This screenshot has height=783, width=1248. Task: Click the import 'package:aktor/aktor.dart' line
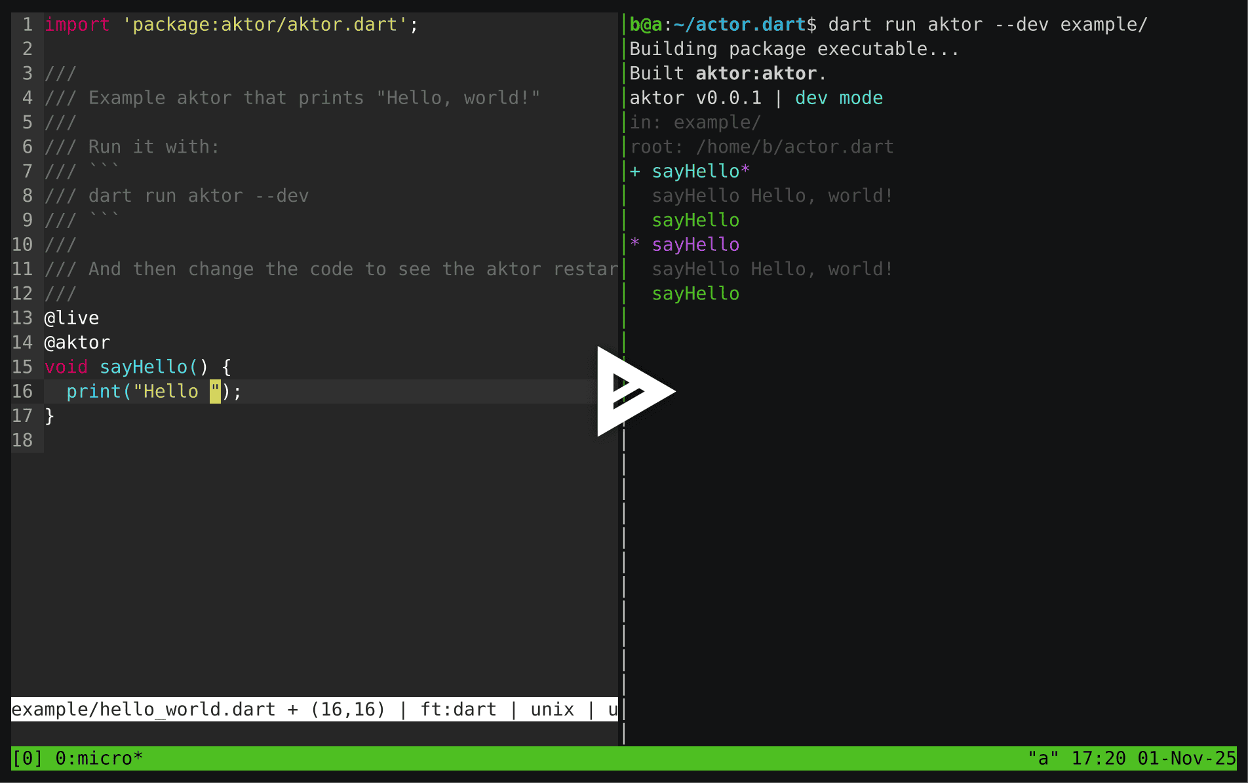[x=231, y=25]
